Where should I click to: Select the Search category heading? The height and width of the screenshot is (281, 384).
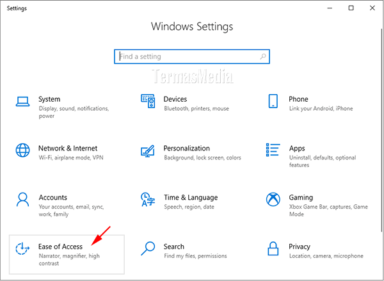pyautogui.click(x=174, y=246)
